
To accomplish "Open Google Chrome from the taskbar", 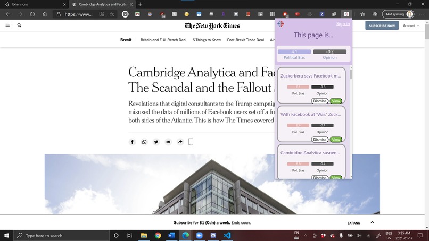I will point(158,236).
